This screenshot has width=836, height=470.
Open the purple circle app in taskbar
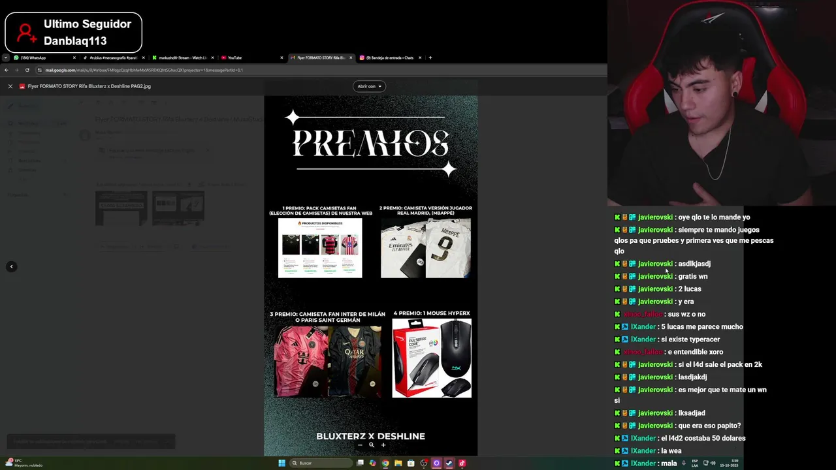pyautogui.click(x=436, y=463)
